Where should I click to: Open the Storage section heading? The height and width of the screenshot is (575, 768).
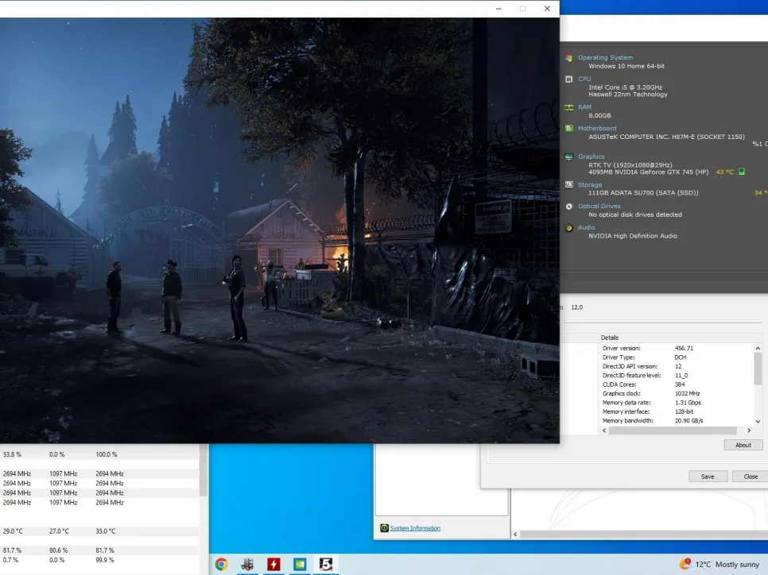click(x=589, y=184)
